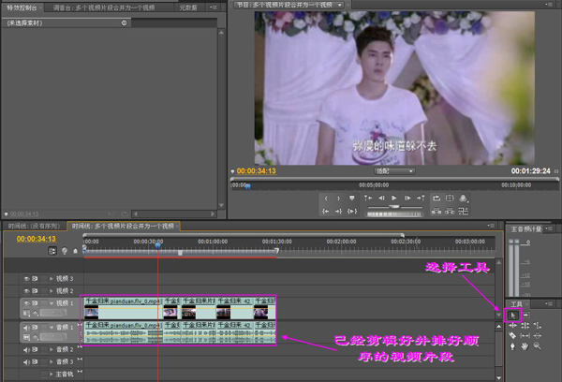The image size is (562, 382).
Task: Expand the 音频 3 track
Action: (x=52, y=362)
